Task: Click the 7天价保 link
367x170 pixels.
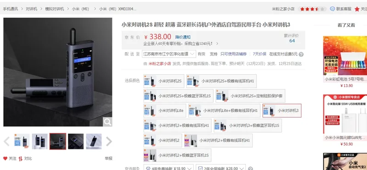Action: tap(260, 54)
